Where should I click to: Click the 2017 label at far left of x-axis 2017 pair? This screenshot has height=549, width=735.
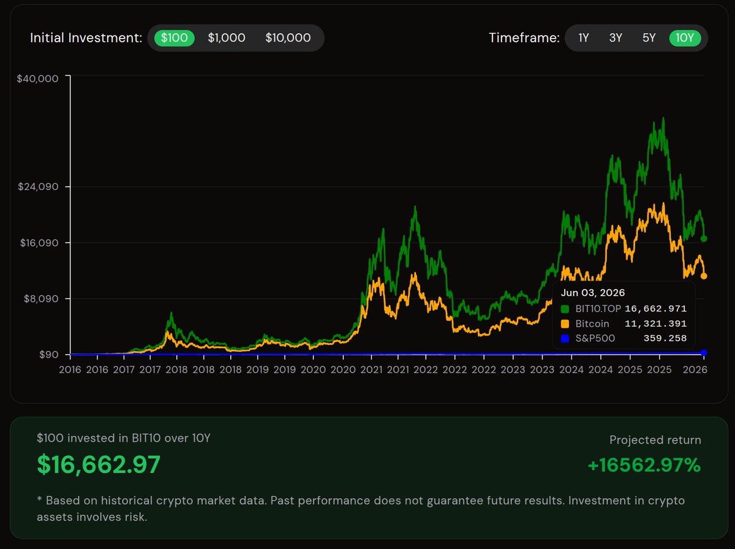(x=124, y=370)
